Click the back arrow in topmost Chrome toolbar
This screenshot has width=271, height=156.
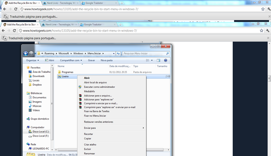click(5, 9)
